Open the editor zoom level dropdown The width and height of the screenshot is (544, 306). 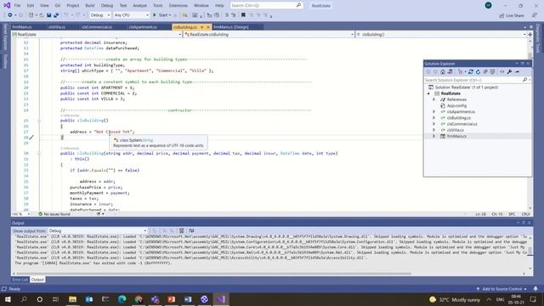click(x=20, y=214)
